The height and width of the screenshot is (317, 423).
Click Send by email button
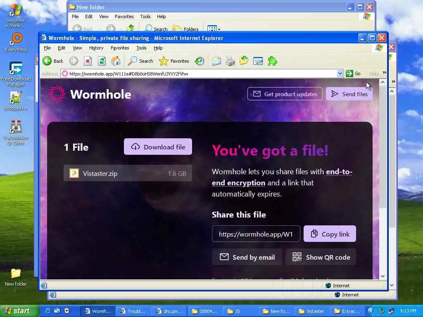pyautogui.click(x=247, y=257)
